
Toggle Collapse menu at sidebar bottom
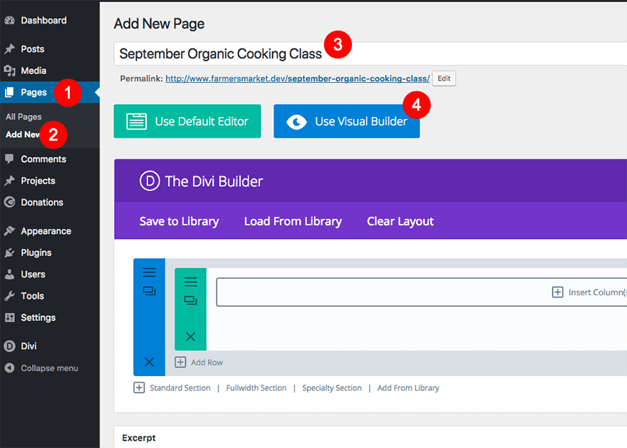pos(39,368)
